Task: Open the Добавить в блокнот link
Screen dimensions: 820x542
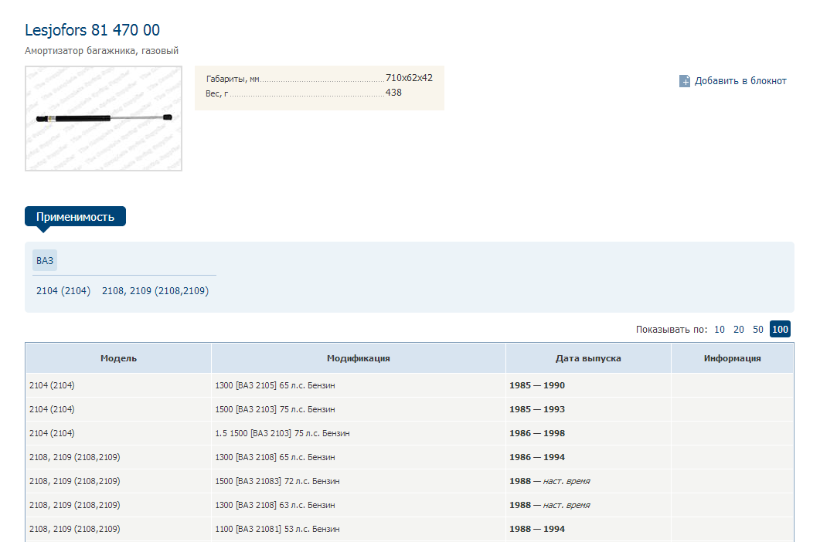Action: coord(740,81)
